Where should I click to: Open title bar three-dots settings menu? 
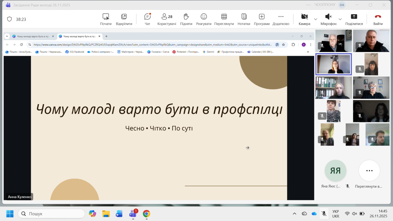pyautogui.click(x=308, y=5)
